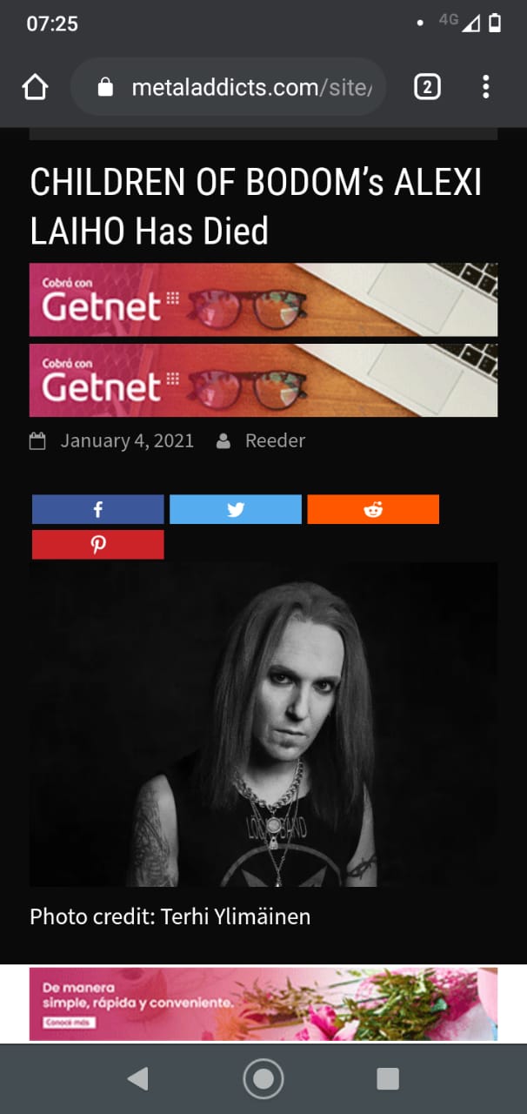
Task: Tap the article headline about Alexi Laiho
Action: click(x=256, y=207)
